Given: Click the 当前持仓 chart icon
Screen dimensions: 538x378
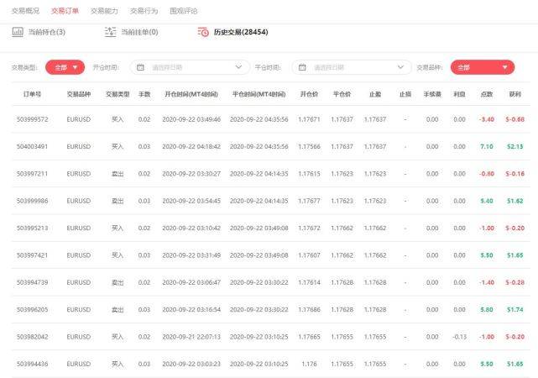Looking at the screenshot, I should [x=18, y=32].
